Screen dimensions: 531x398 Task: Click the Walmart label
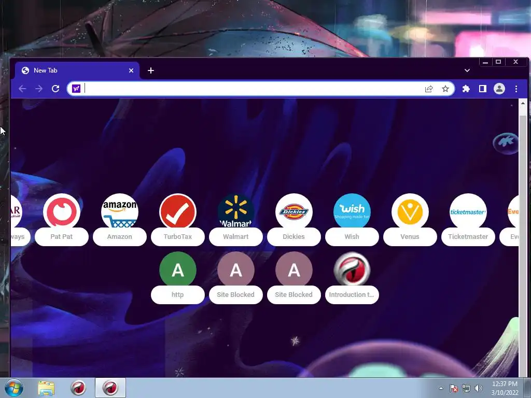click(x=236, y=236)
